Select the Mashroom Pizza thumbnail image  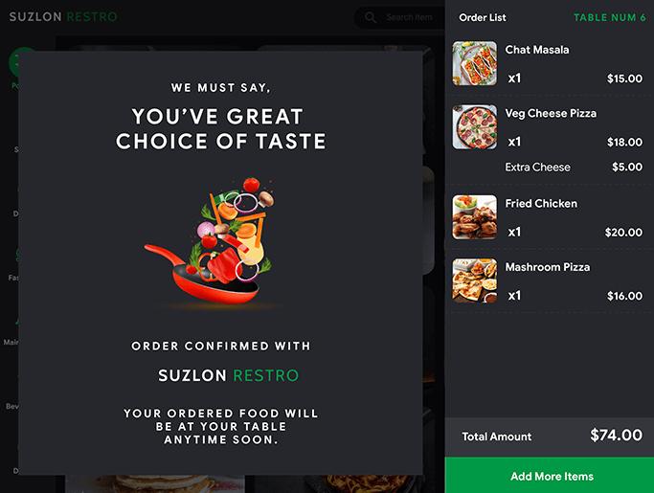[x=475, y=280]
